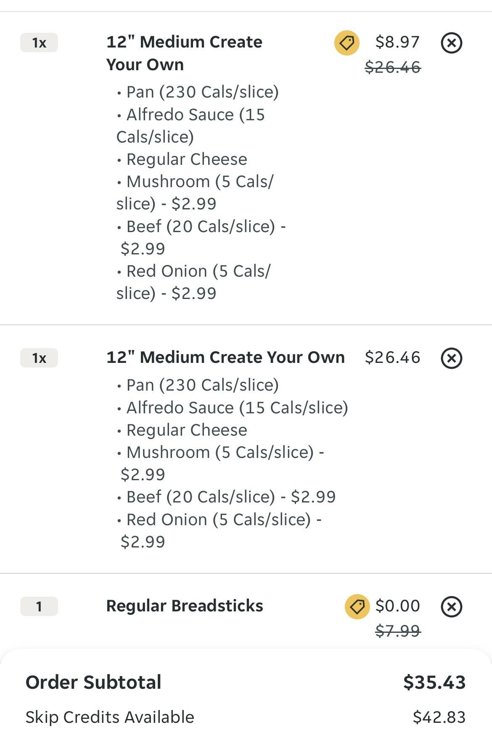The height and width of the screenshot is (743, 492).
Task: Remove the discounted $8.97 Create Your Own pizza
Action: 451,43
